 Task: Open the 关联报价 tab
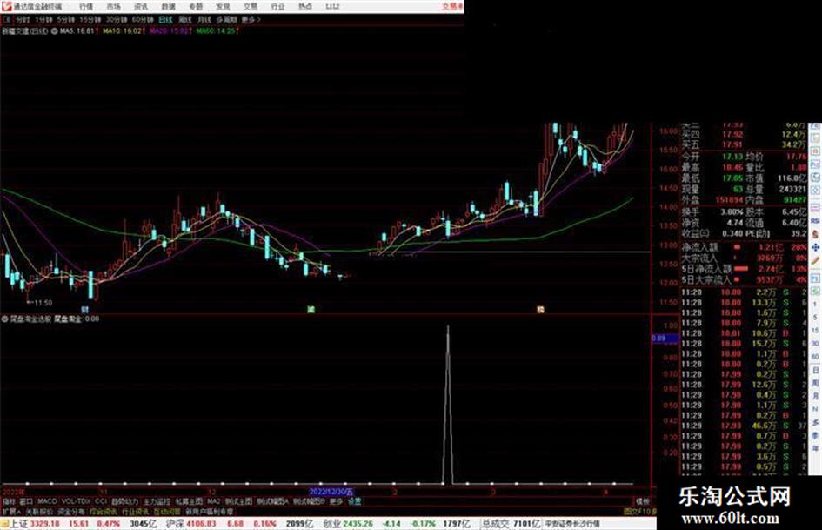tap(39, 511)
